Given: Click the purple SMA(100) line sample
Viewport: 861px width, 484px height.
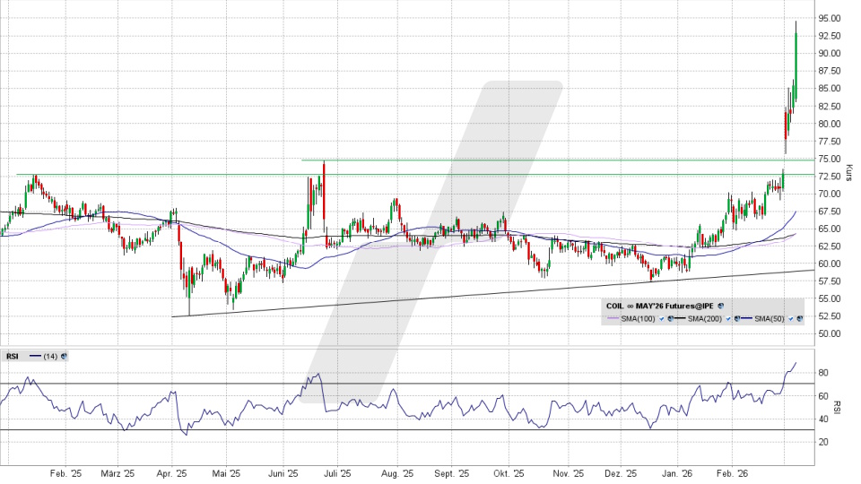Looking at the screenshot, I should (613, 318).
